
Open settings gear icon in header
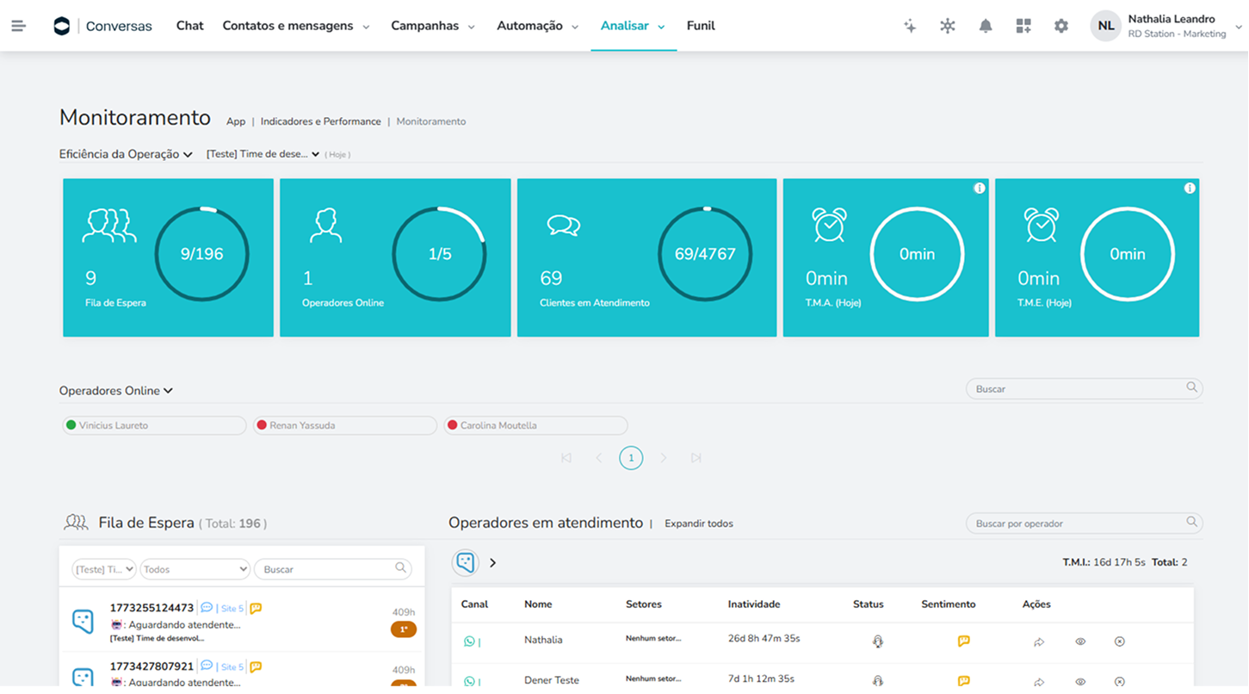pyautogui.click(x=1061, y=26)
